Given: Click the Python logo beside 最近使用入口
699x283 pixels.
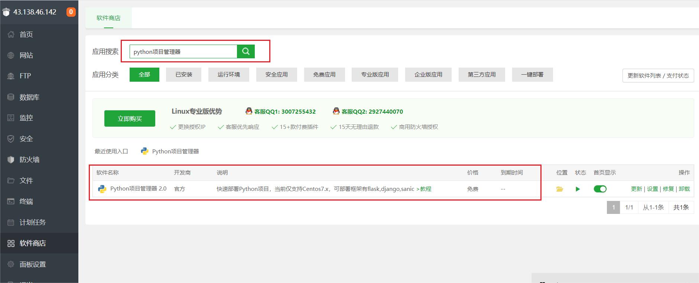Looking at the screenshot, I should [x=144, y=151].
